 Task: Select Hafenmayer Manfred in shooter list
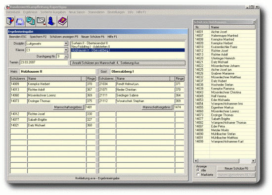tap(225, 36)
